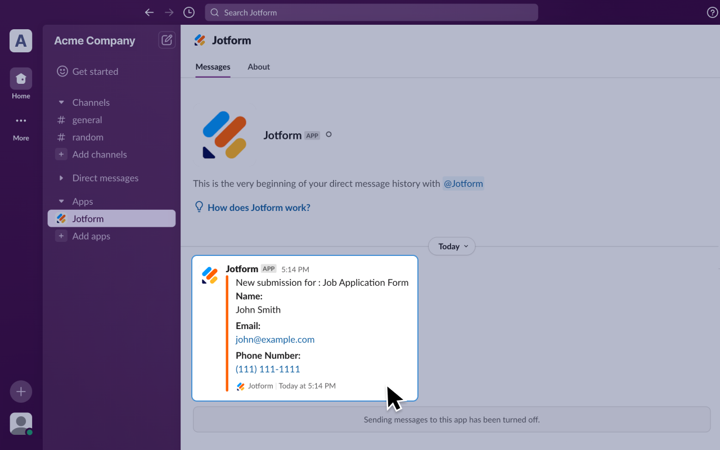Collapse the Channels section
Screen dimensions: 720x450
coord(61,102)
